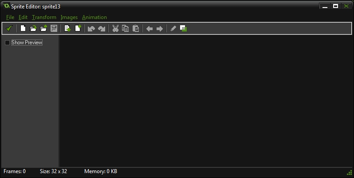Viewport: 354px width, 178px height.
Task: Click the Cut scissors icon
Action: click(115, 28)
